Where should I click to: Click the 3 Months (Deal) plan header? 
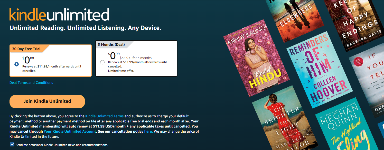click(111, 44)
